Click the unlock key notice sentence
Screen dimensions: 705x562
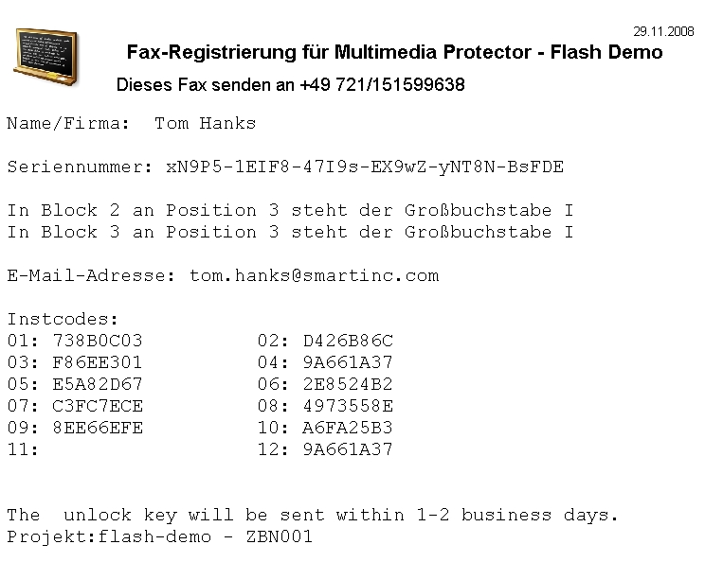pos(313,516)
